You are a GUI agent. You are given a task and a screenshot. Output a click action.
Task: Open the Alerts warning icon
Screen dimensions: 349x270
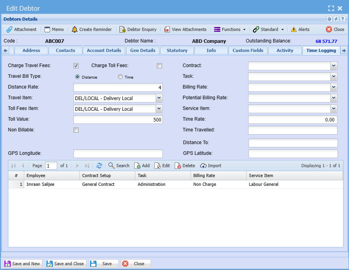tap(294, 29)
